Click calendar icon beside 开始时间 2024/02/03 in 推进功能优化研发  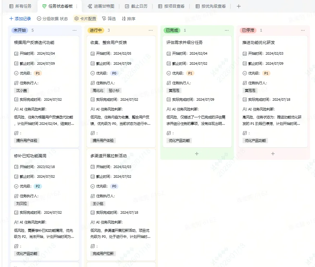click(x=245, y=54)
